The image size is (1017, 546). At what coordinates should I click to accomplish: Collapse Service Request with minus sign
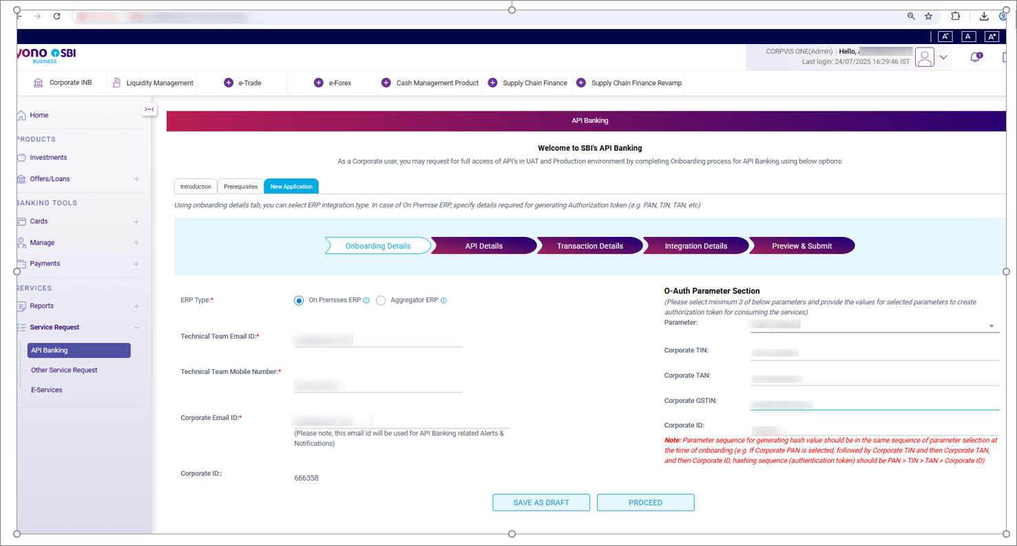click(136, 328)
